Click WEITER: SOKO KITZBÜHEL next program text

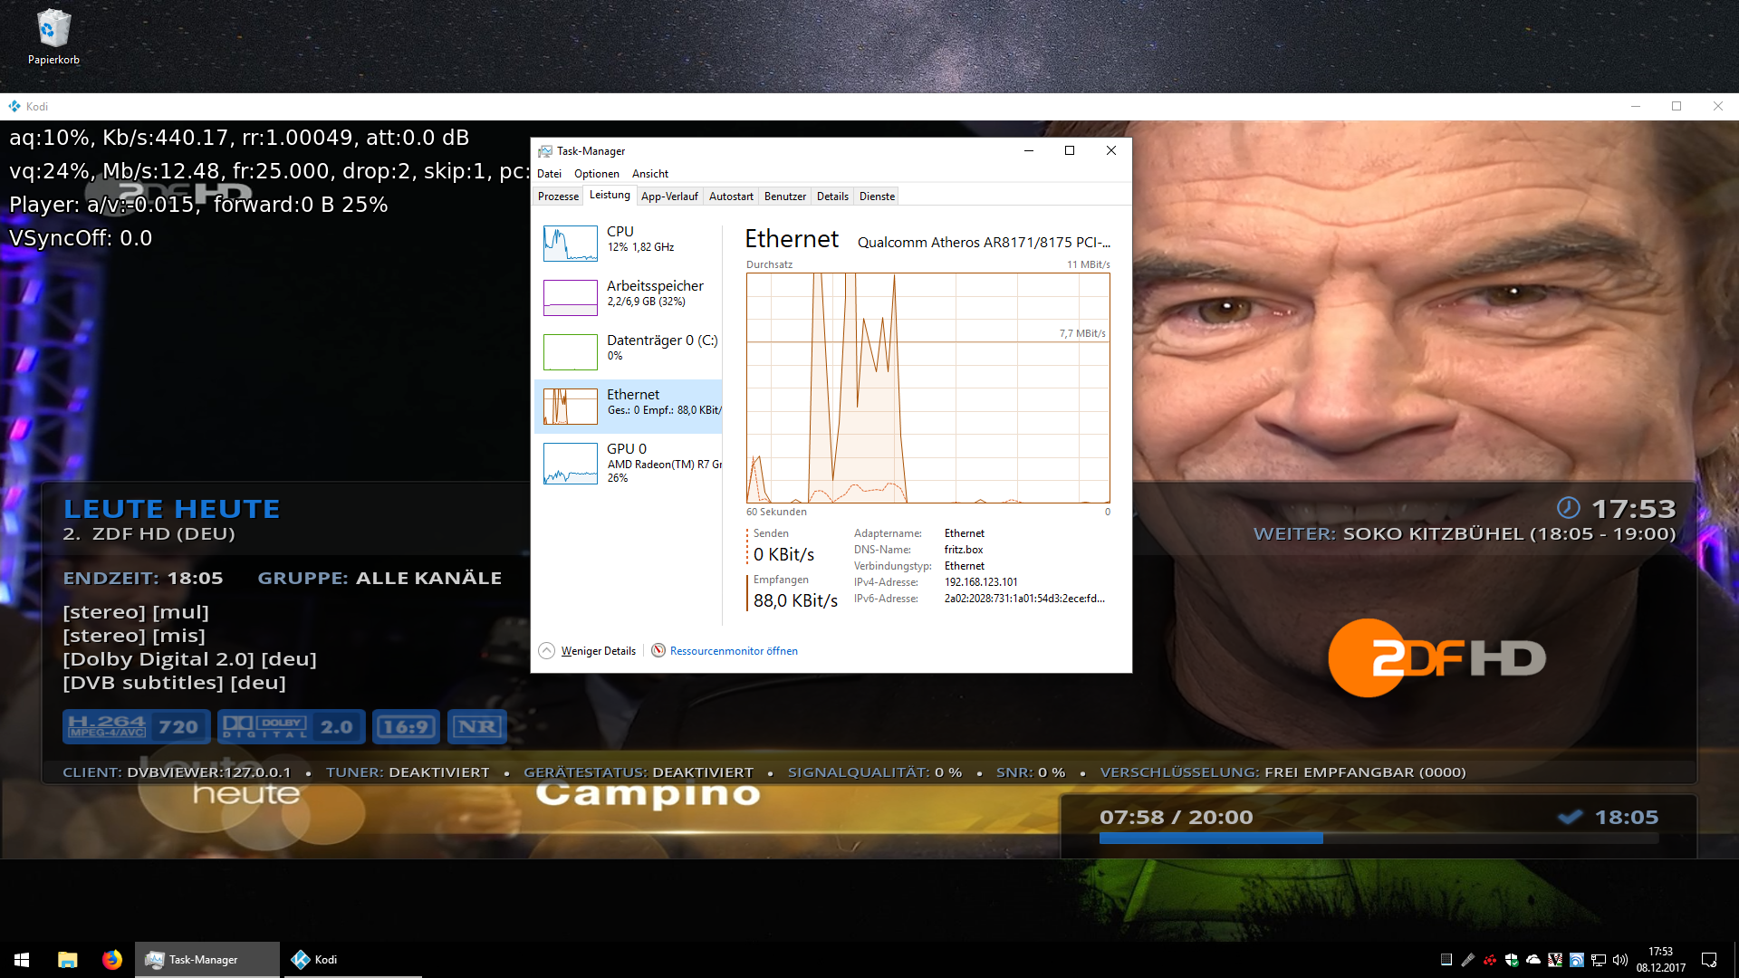tap(1465, 533)
